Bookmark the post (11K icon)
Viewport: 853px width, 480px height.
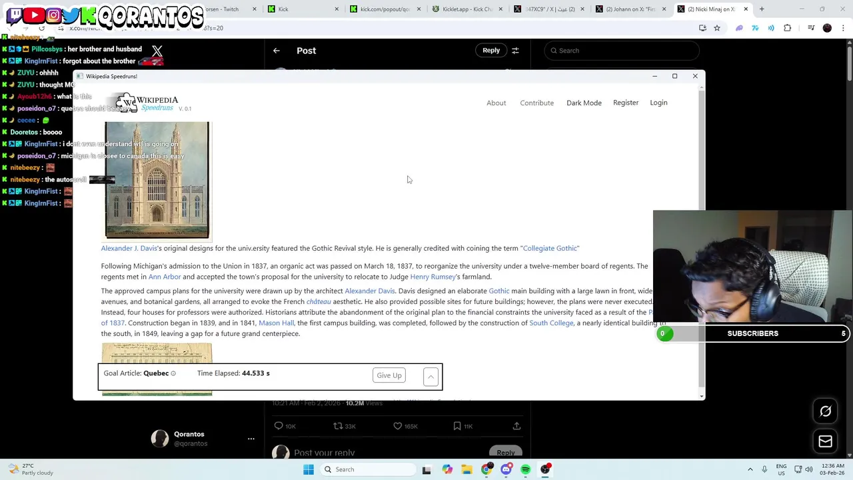(462, 426)
